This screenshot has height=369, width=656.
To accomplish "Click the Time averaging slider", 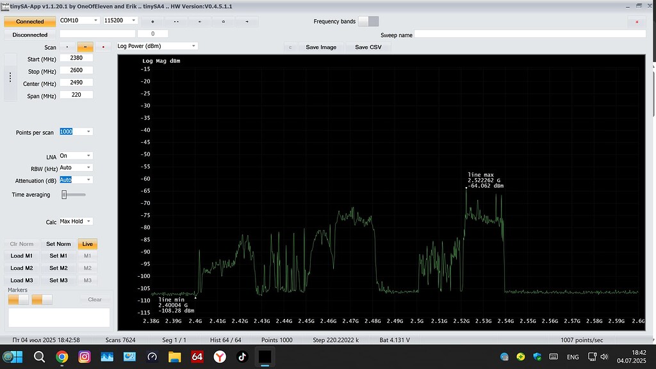I will click(x=74, y=195).
